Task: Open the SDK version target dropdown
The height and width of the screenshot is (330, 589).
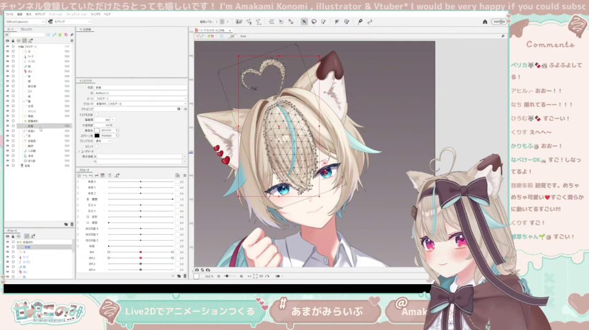Action: click(x=24, y=22)
